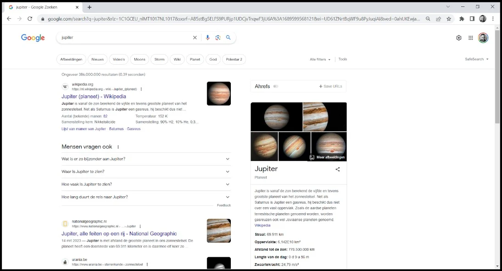Open the three-dot menu for Wikipedia result
This screenshot has height=271, width=502.
141,89
